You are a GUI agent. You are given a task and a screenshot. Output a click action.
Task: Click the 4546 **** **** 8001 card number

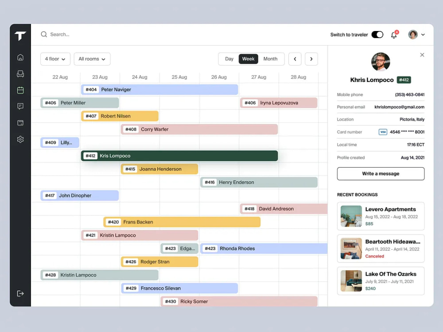[x=407, y=132]
